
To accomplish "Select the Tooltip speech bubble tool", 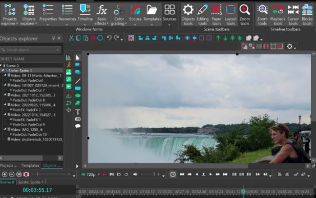I will 78,126.
